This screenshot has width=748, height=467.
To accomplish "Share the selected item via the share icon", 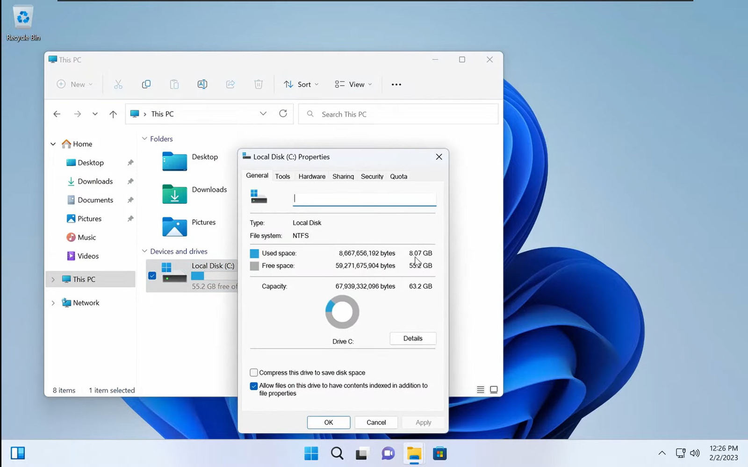I will point(230,84).
